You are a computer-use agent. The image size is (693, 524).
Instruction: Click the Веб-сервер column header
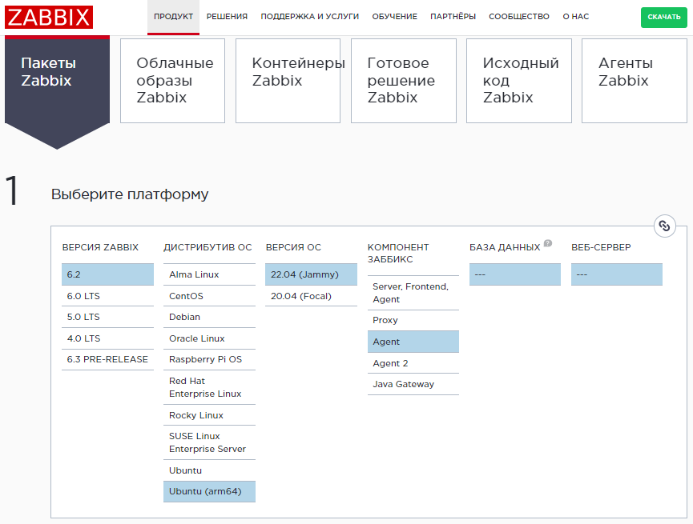coord(601,247)
